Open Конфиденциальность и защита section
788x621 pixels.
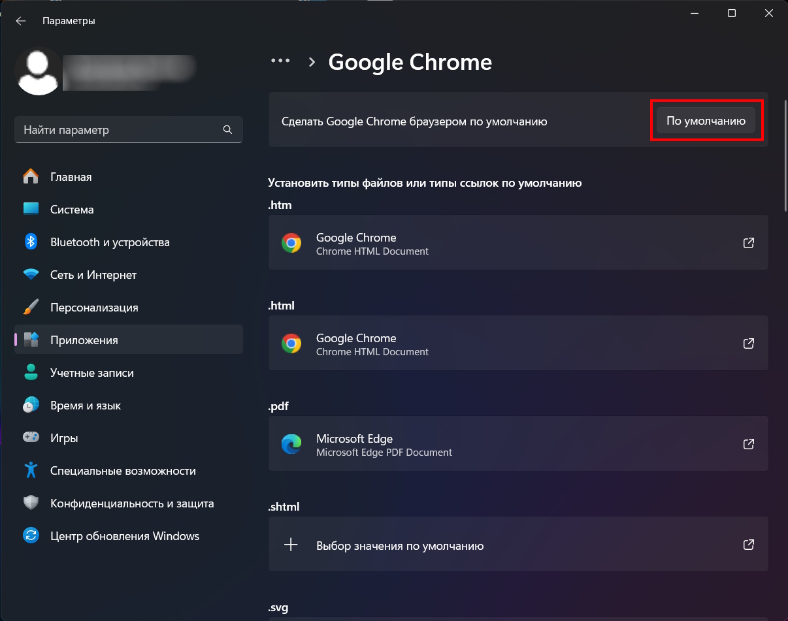[129, 503]
